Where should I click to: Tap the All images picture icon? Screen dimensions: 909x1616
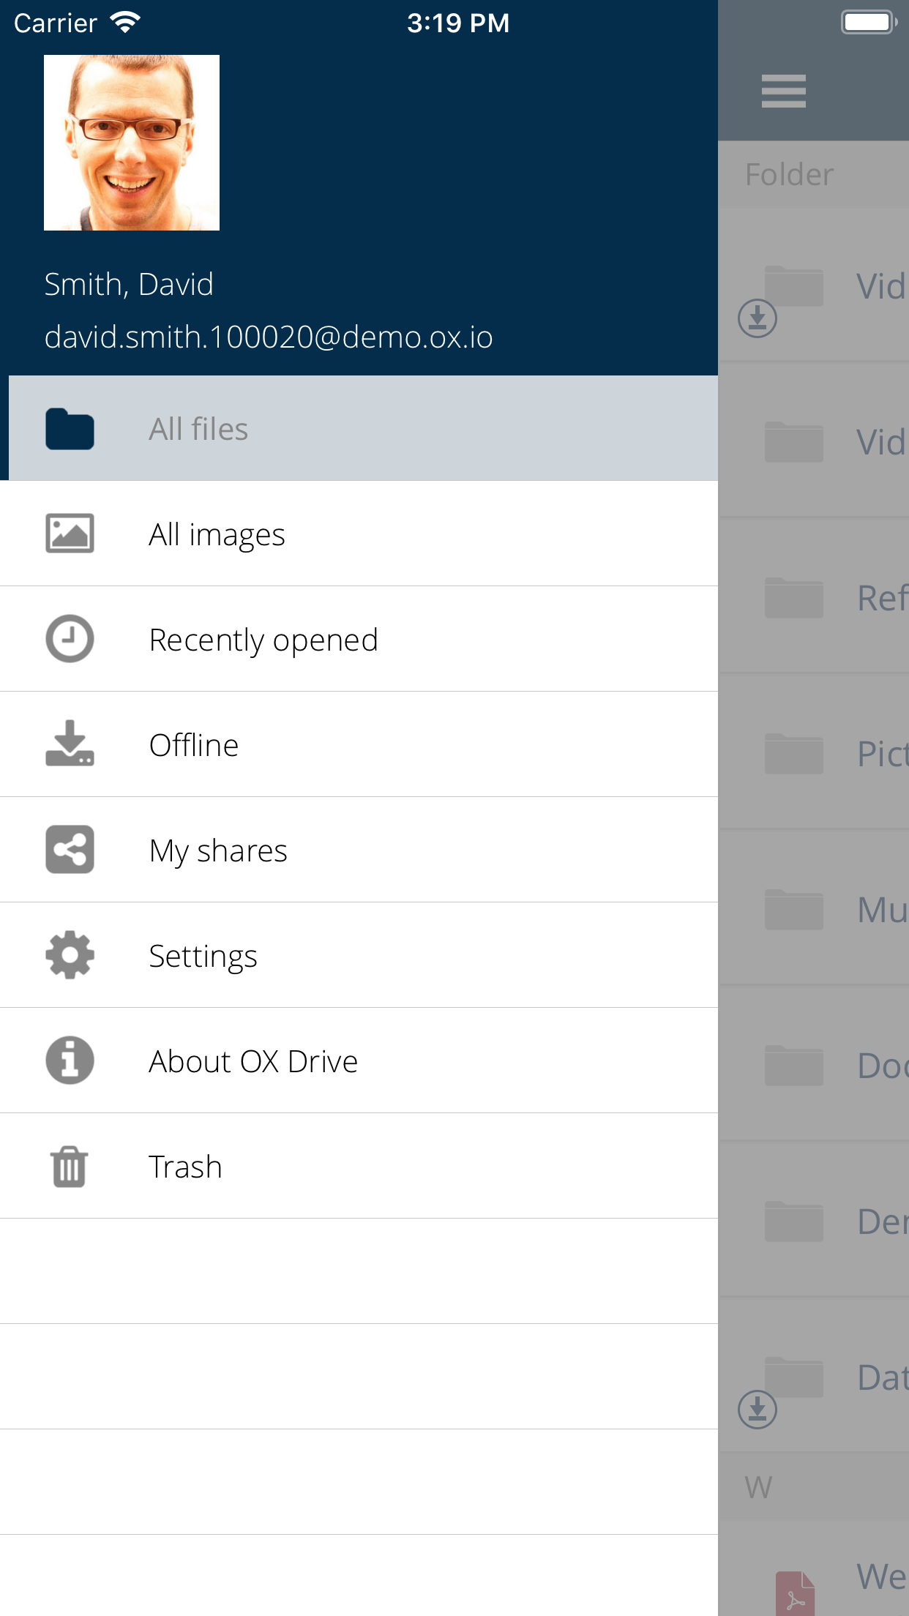[x=70, y=534]
